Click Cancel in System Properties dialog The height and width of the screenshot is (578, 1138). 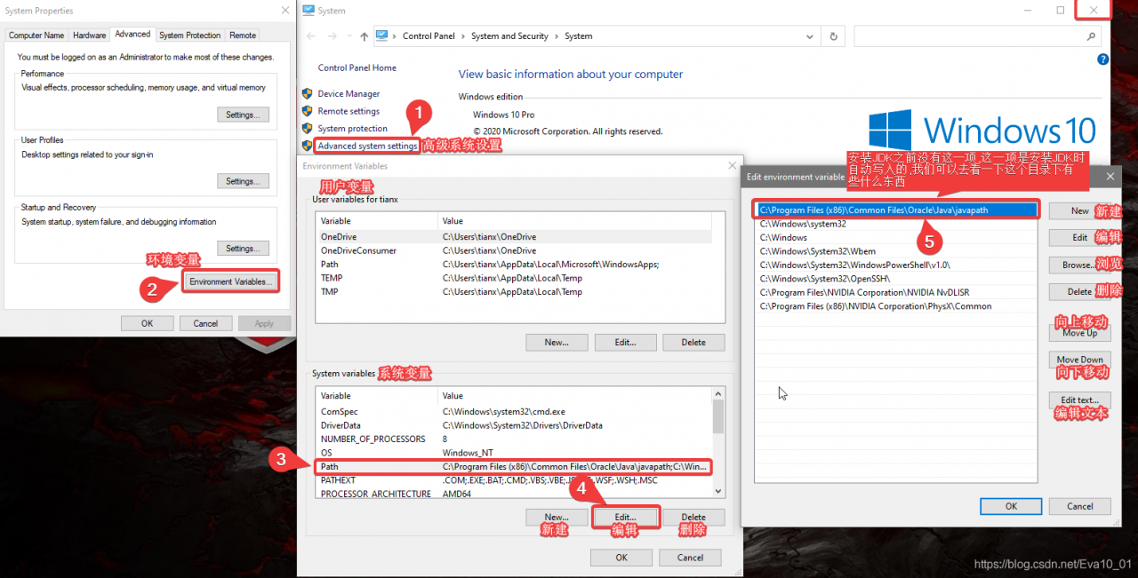[x=205, y=323]
